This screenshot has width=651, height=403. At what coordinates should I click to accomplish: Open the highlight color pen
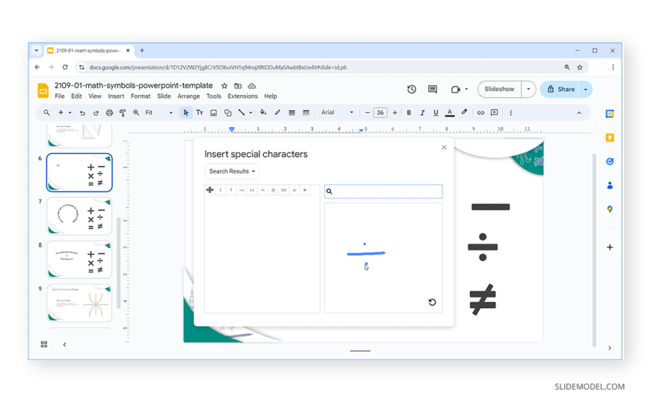(464, 112)
